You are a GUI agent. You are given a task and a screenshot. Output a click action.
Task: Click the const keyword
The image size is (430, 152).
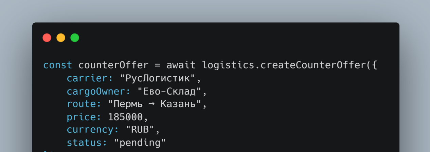pyautogui.click(x=58, y=65)
